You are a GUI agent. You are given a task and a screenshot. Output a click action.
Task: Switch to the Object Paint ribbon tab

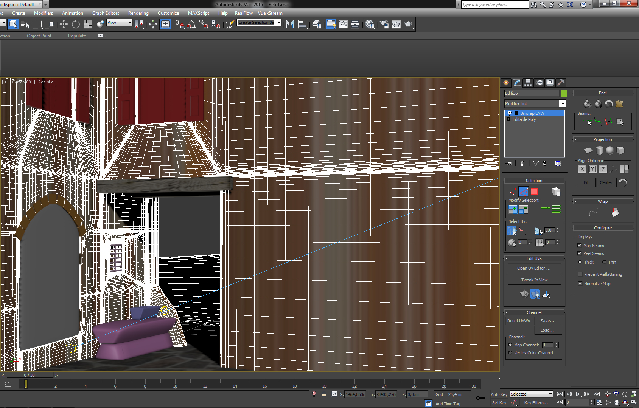coord(39,36)
